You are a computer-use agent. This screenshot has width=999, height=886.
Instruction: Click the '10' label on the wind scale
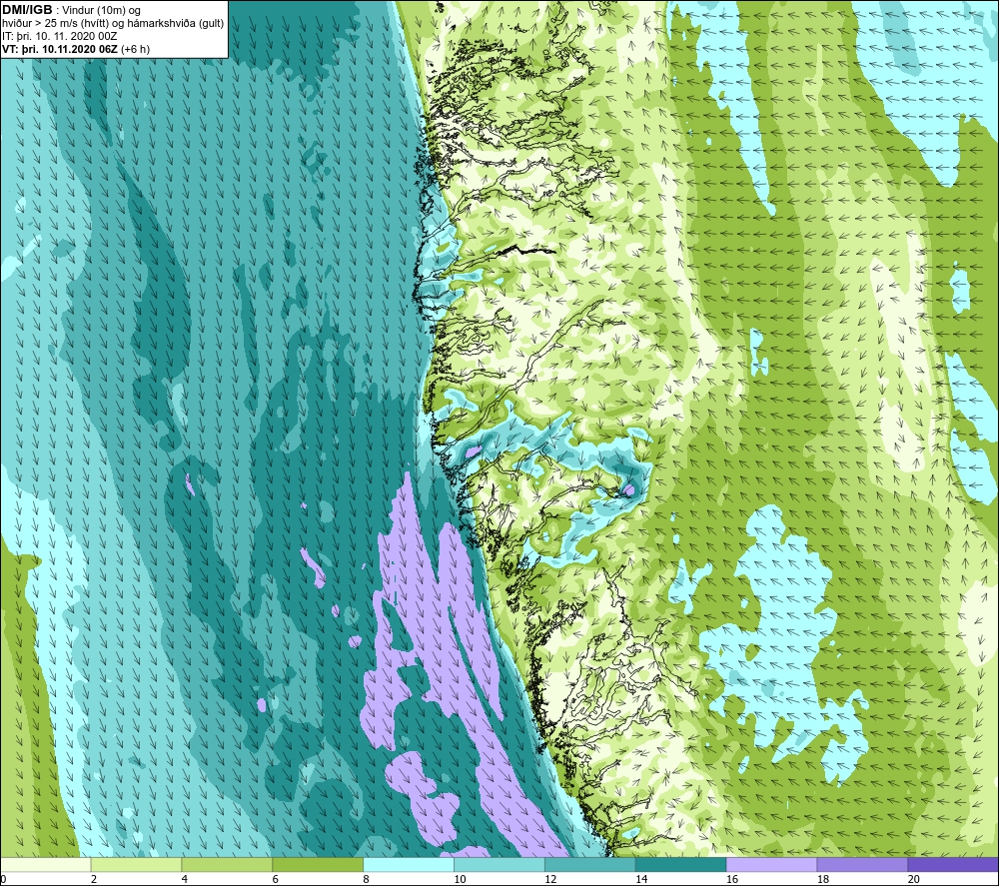[460, 879]
